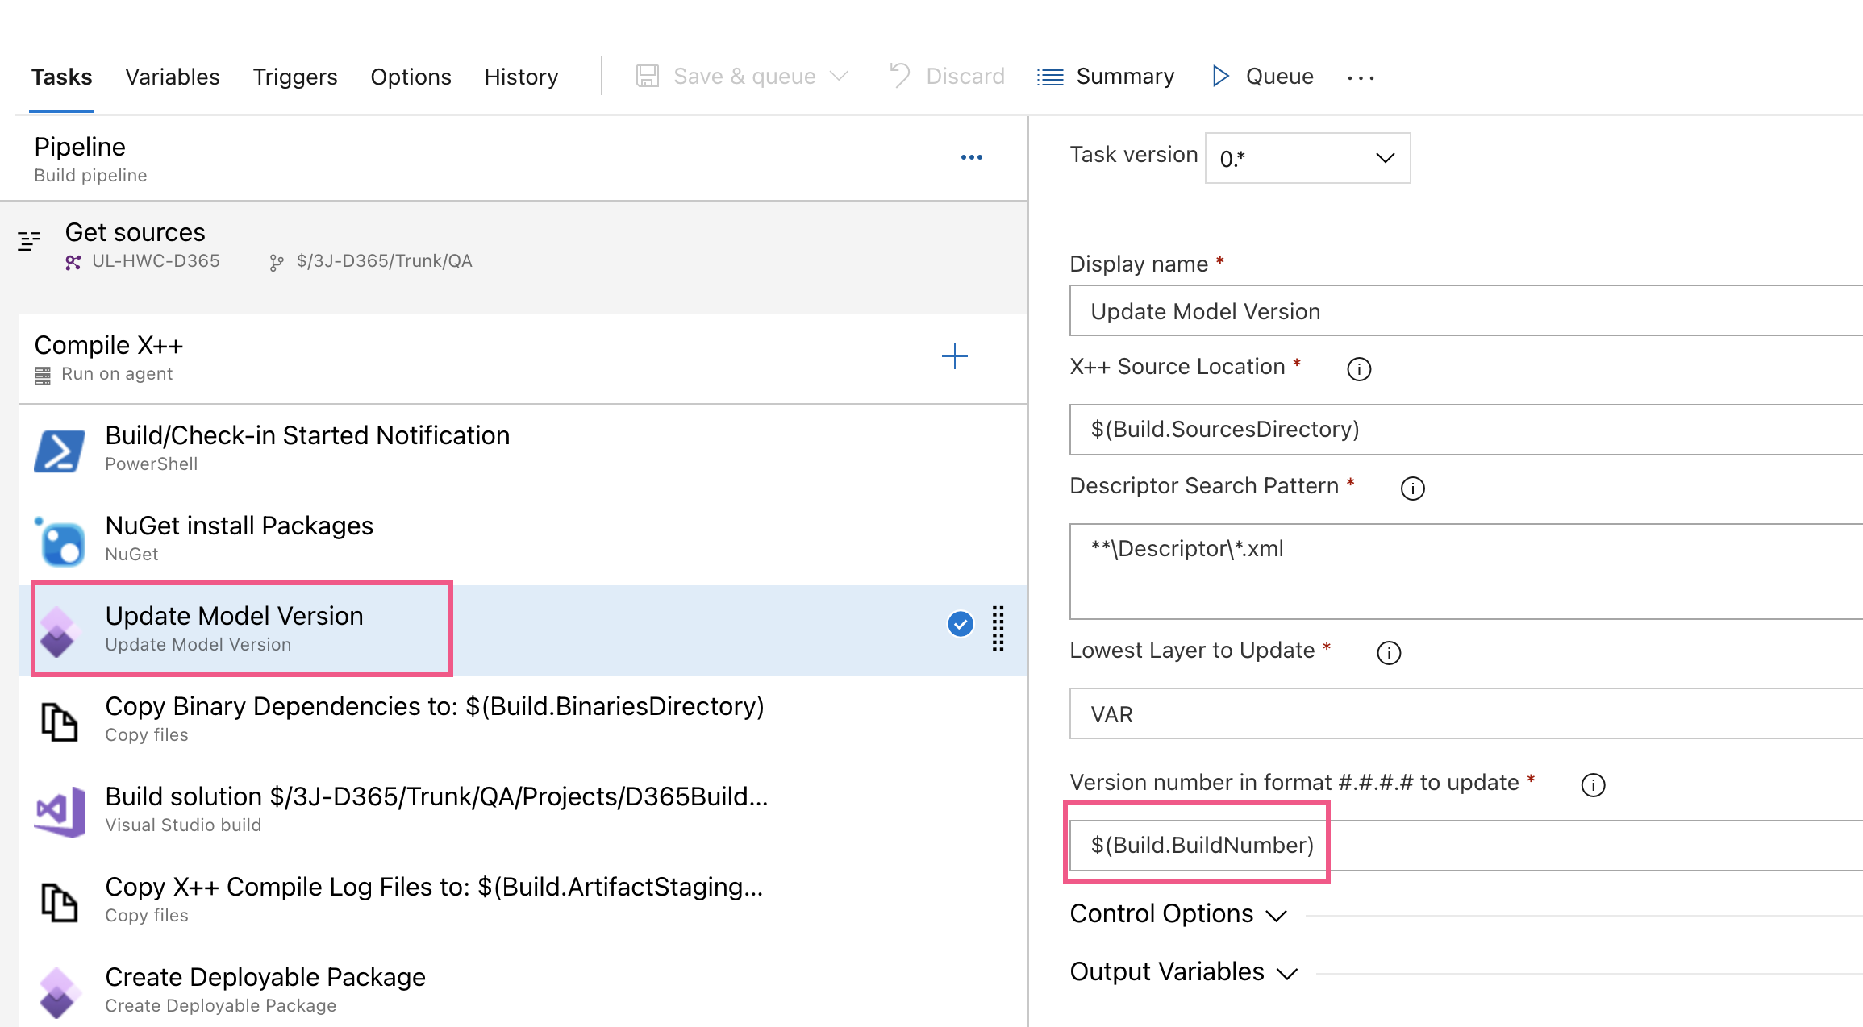This screenshot has width=1863, height=1027.
Task: Expand the Control Options section
Action: tap(1177, 914)
